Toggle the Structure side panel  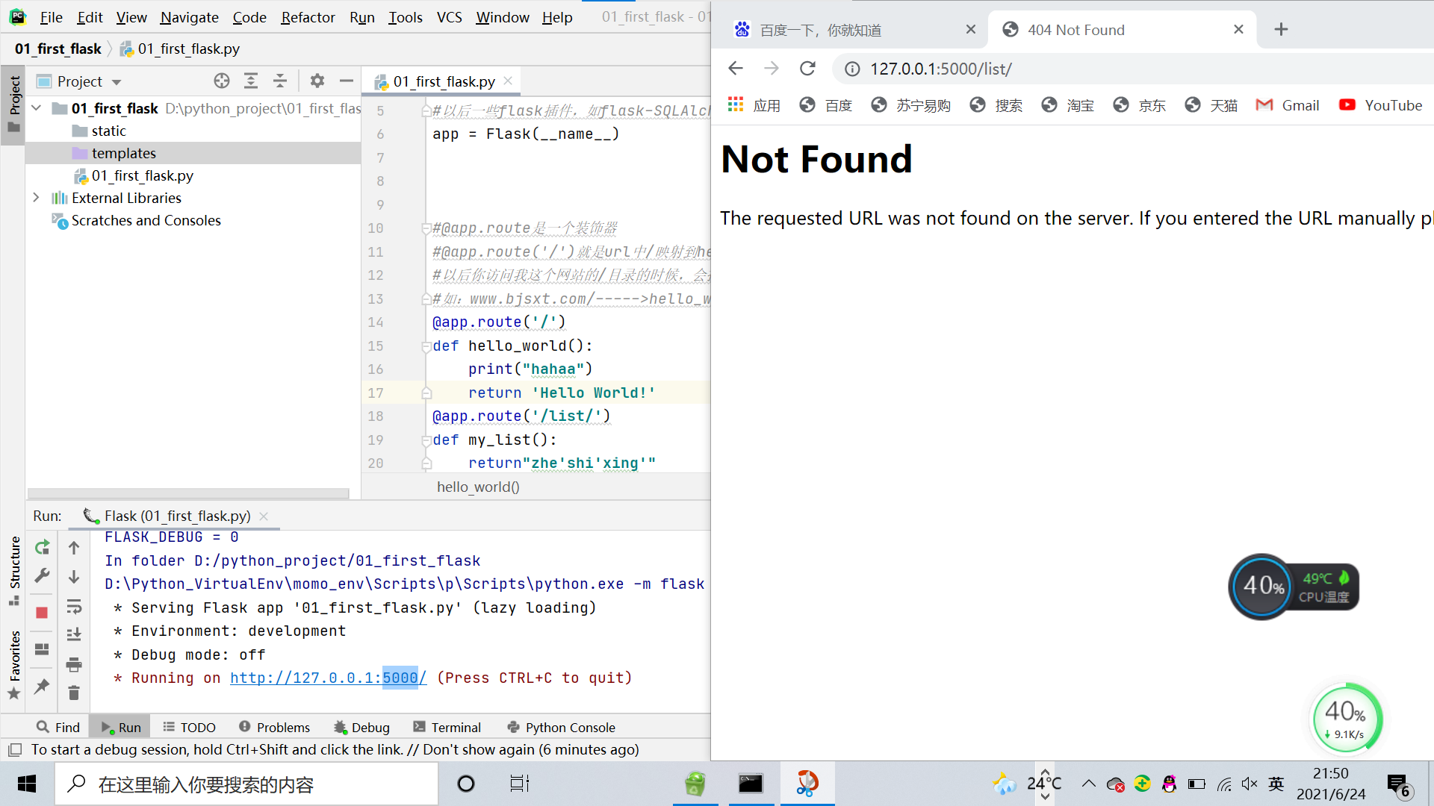(14, 571)
